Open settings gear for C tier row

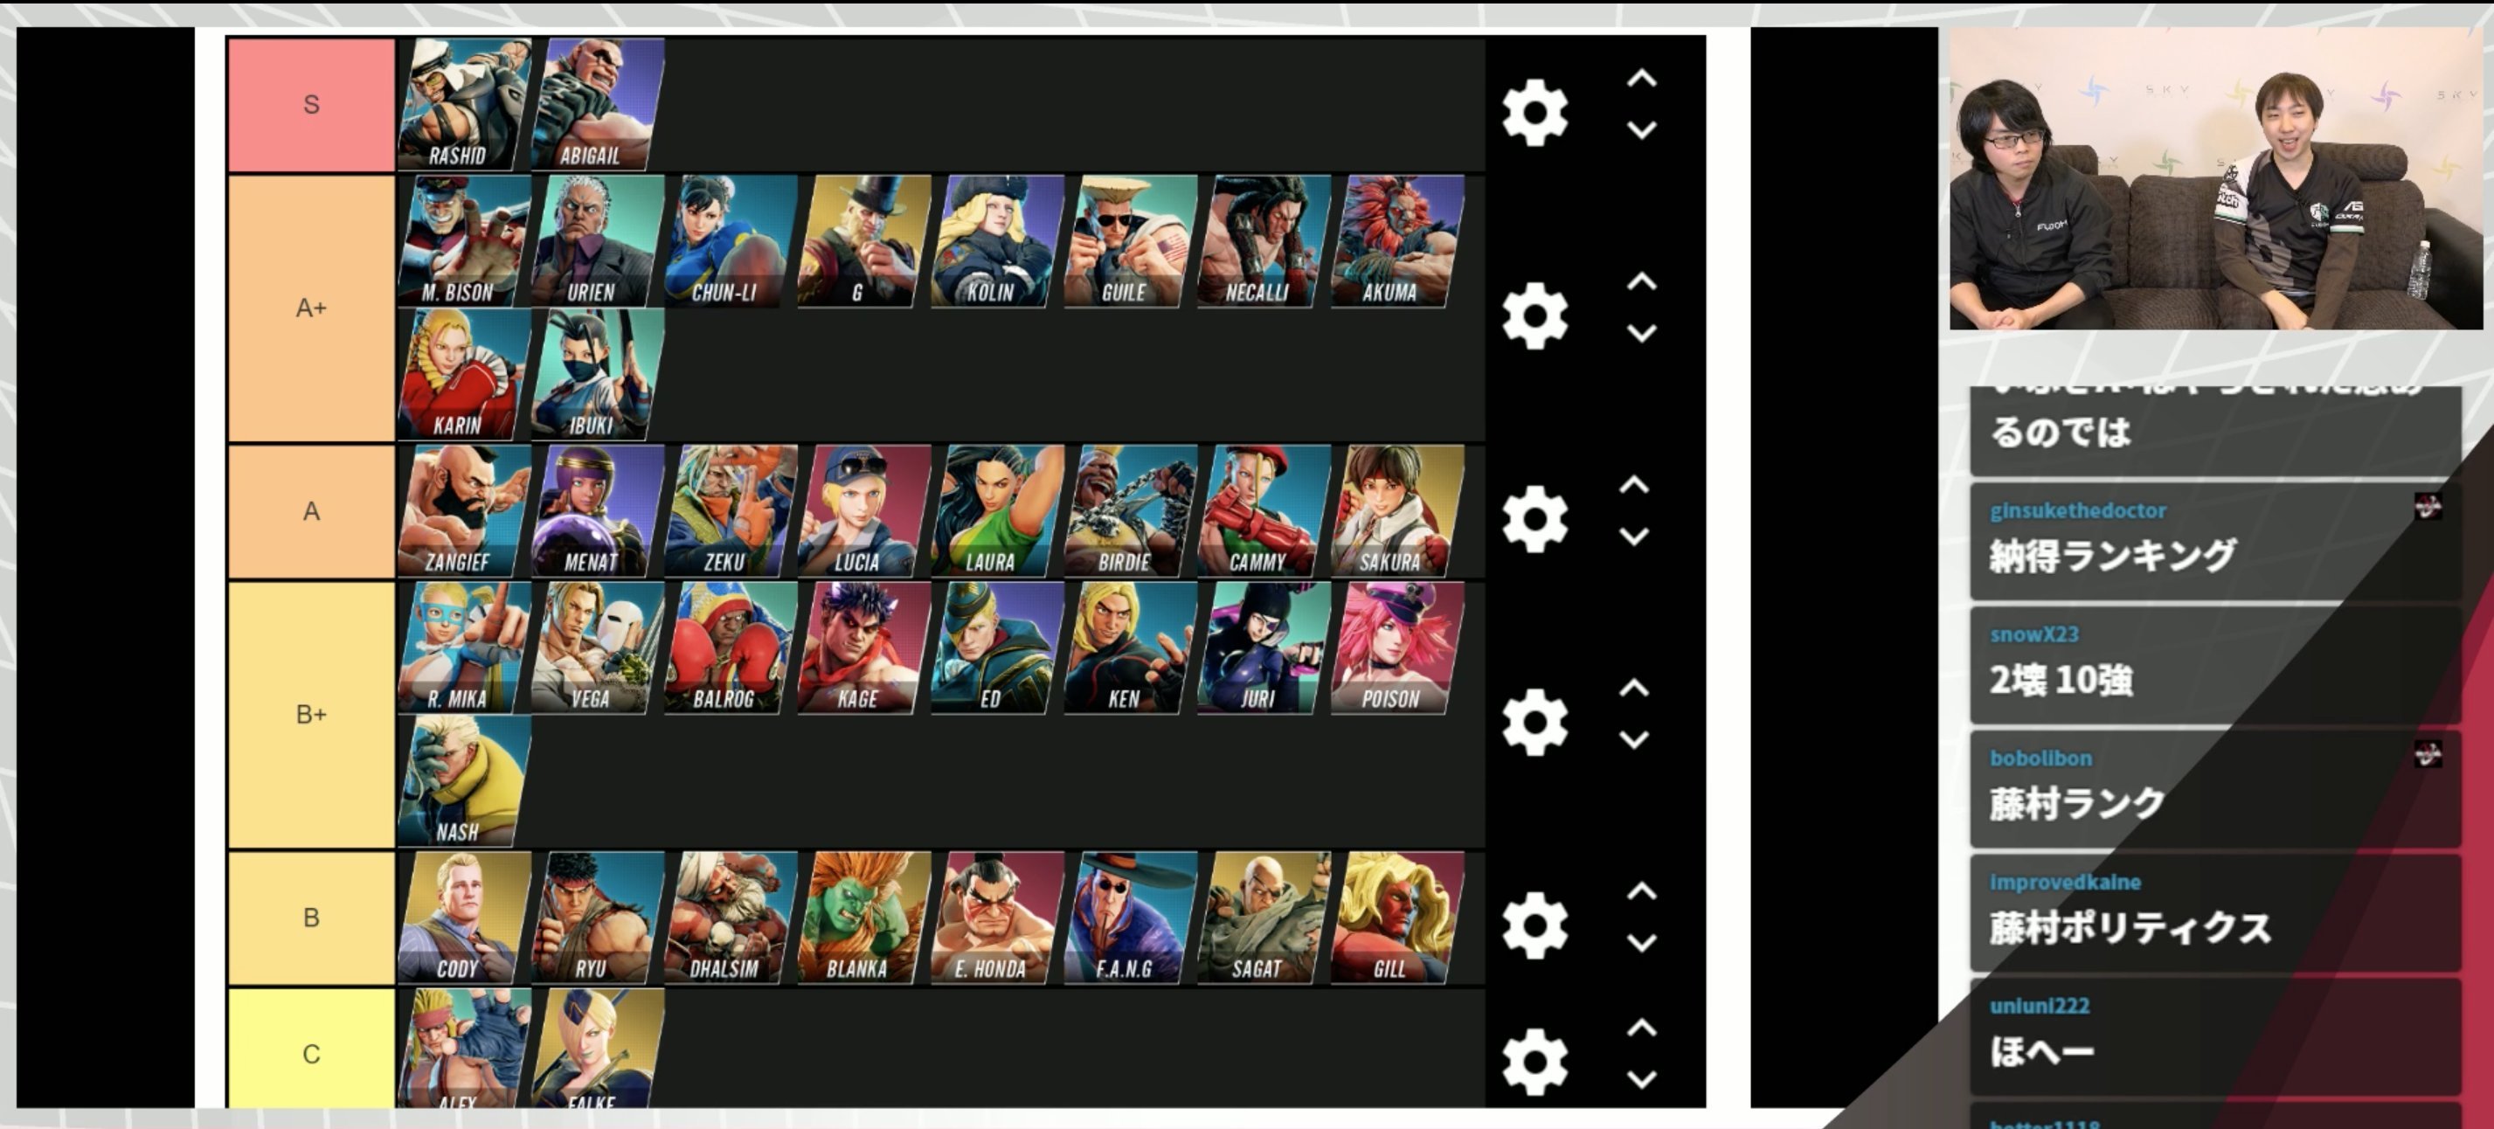[x=1535, y=1061]
